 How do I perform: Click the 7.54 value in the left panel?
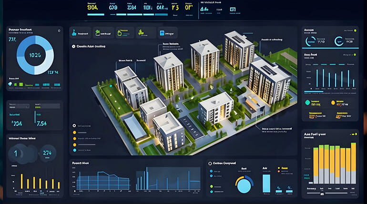tap(41, 123)
